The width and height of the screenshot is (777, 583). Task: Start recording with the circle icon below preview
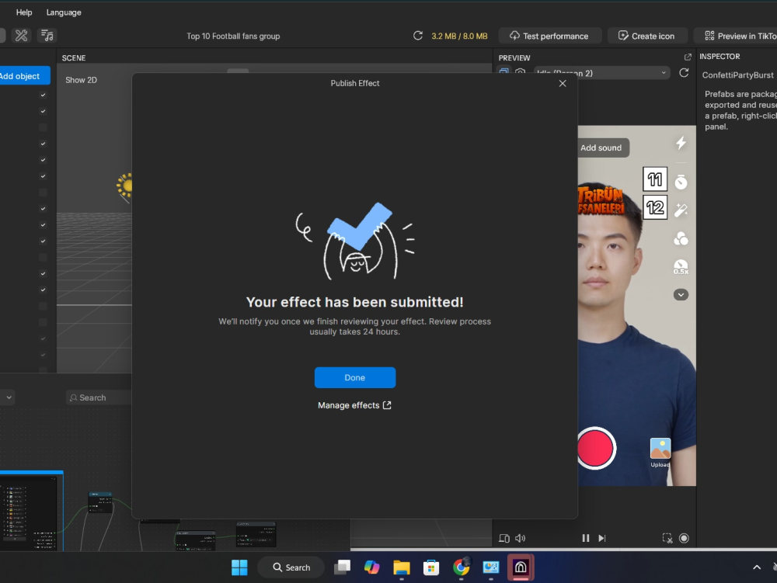[684, 538]
